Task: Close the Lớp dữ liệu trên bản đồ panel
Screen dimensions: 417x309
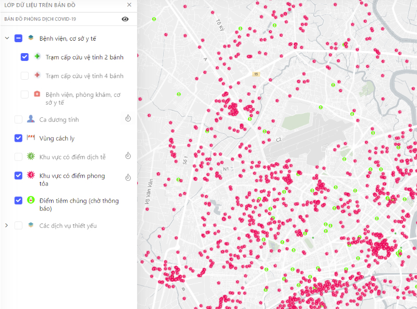Action: tap(129, 5)
